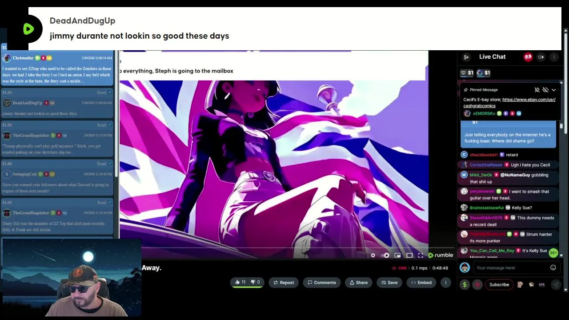Open rants cash icon in chat header

pyautogui.click(x=528, y=57)
